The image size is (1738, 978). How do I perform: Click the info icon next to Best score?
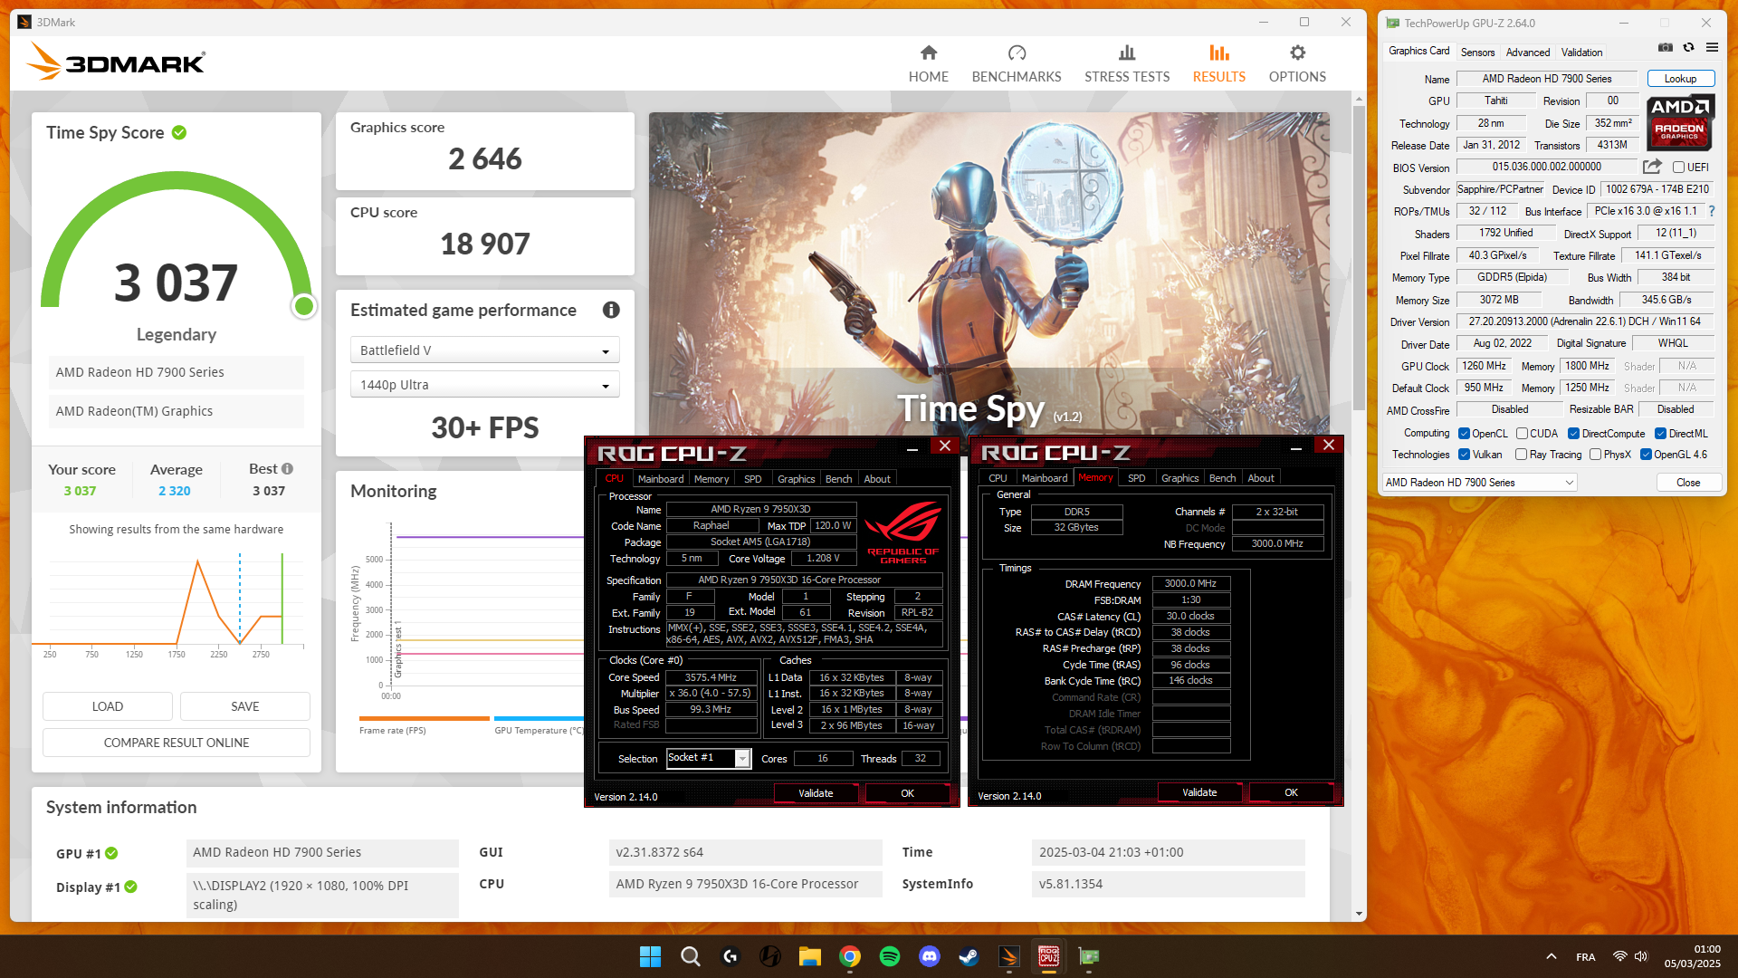pyautogui.click(x=287, y=469)
